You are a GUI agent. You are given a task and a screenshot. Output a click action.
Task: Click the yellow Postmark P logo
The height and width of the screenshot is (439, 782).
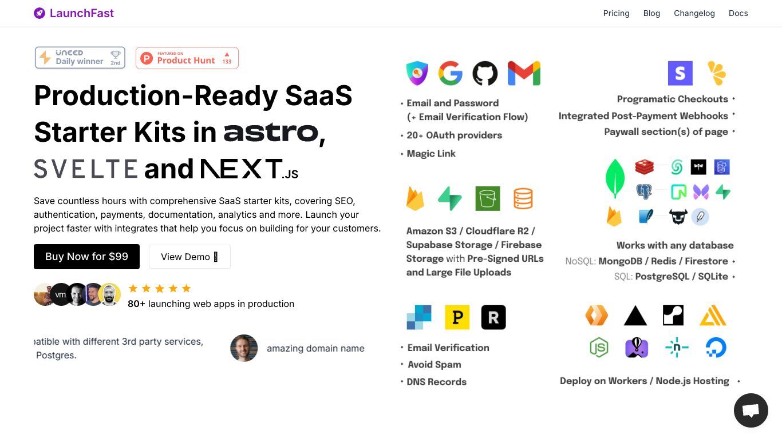click(457, 317)
